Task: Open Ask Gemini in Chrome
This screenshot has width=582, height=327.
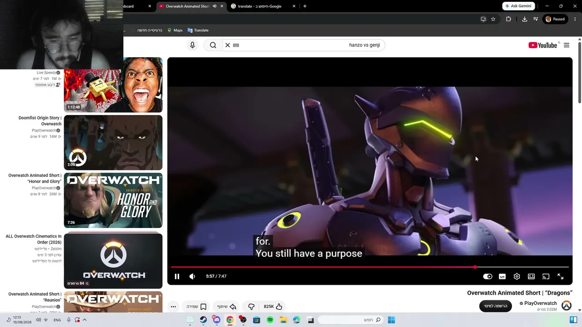Action: coord(518,6)
